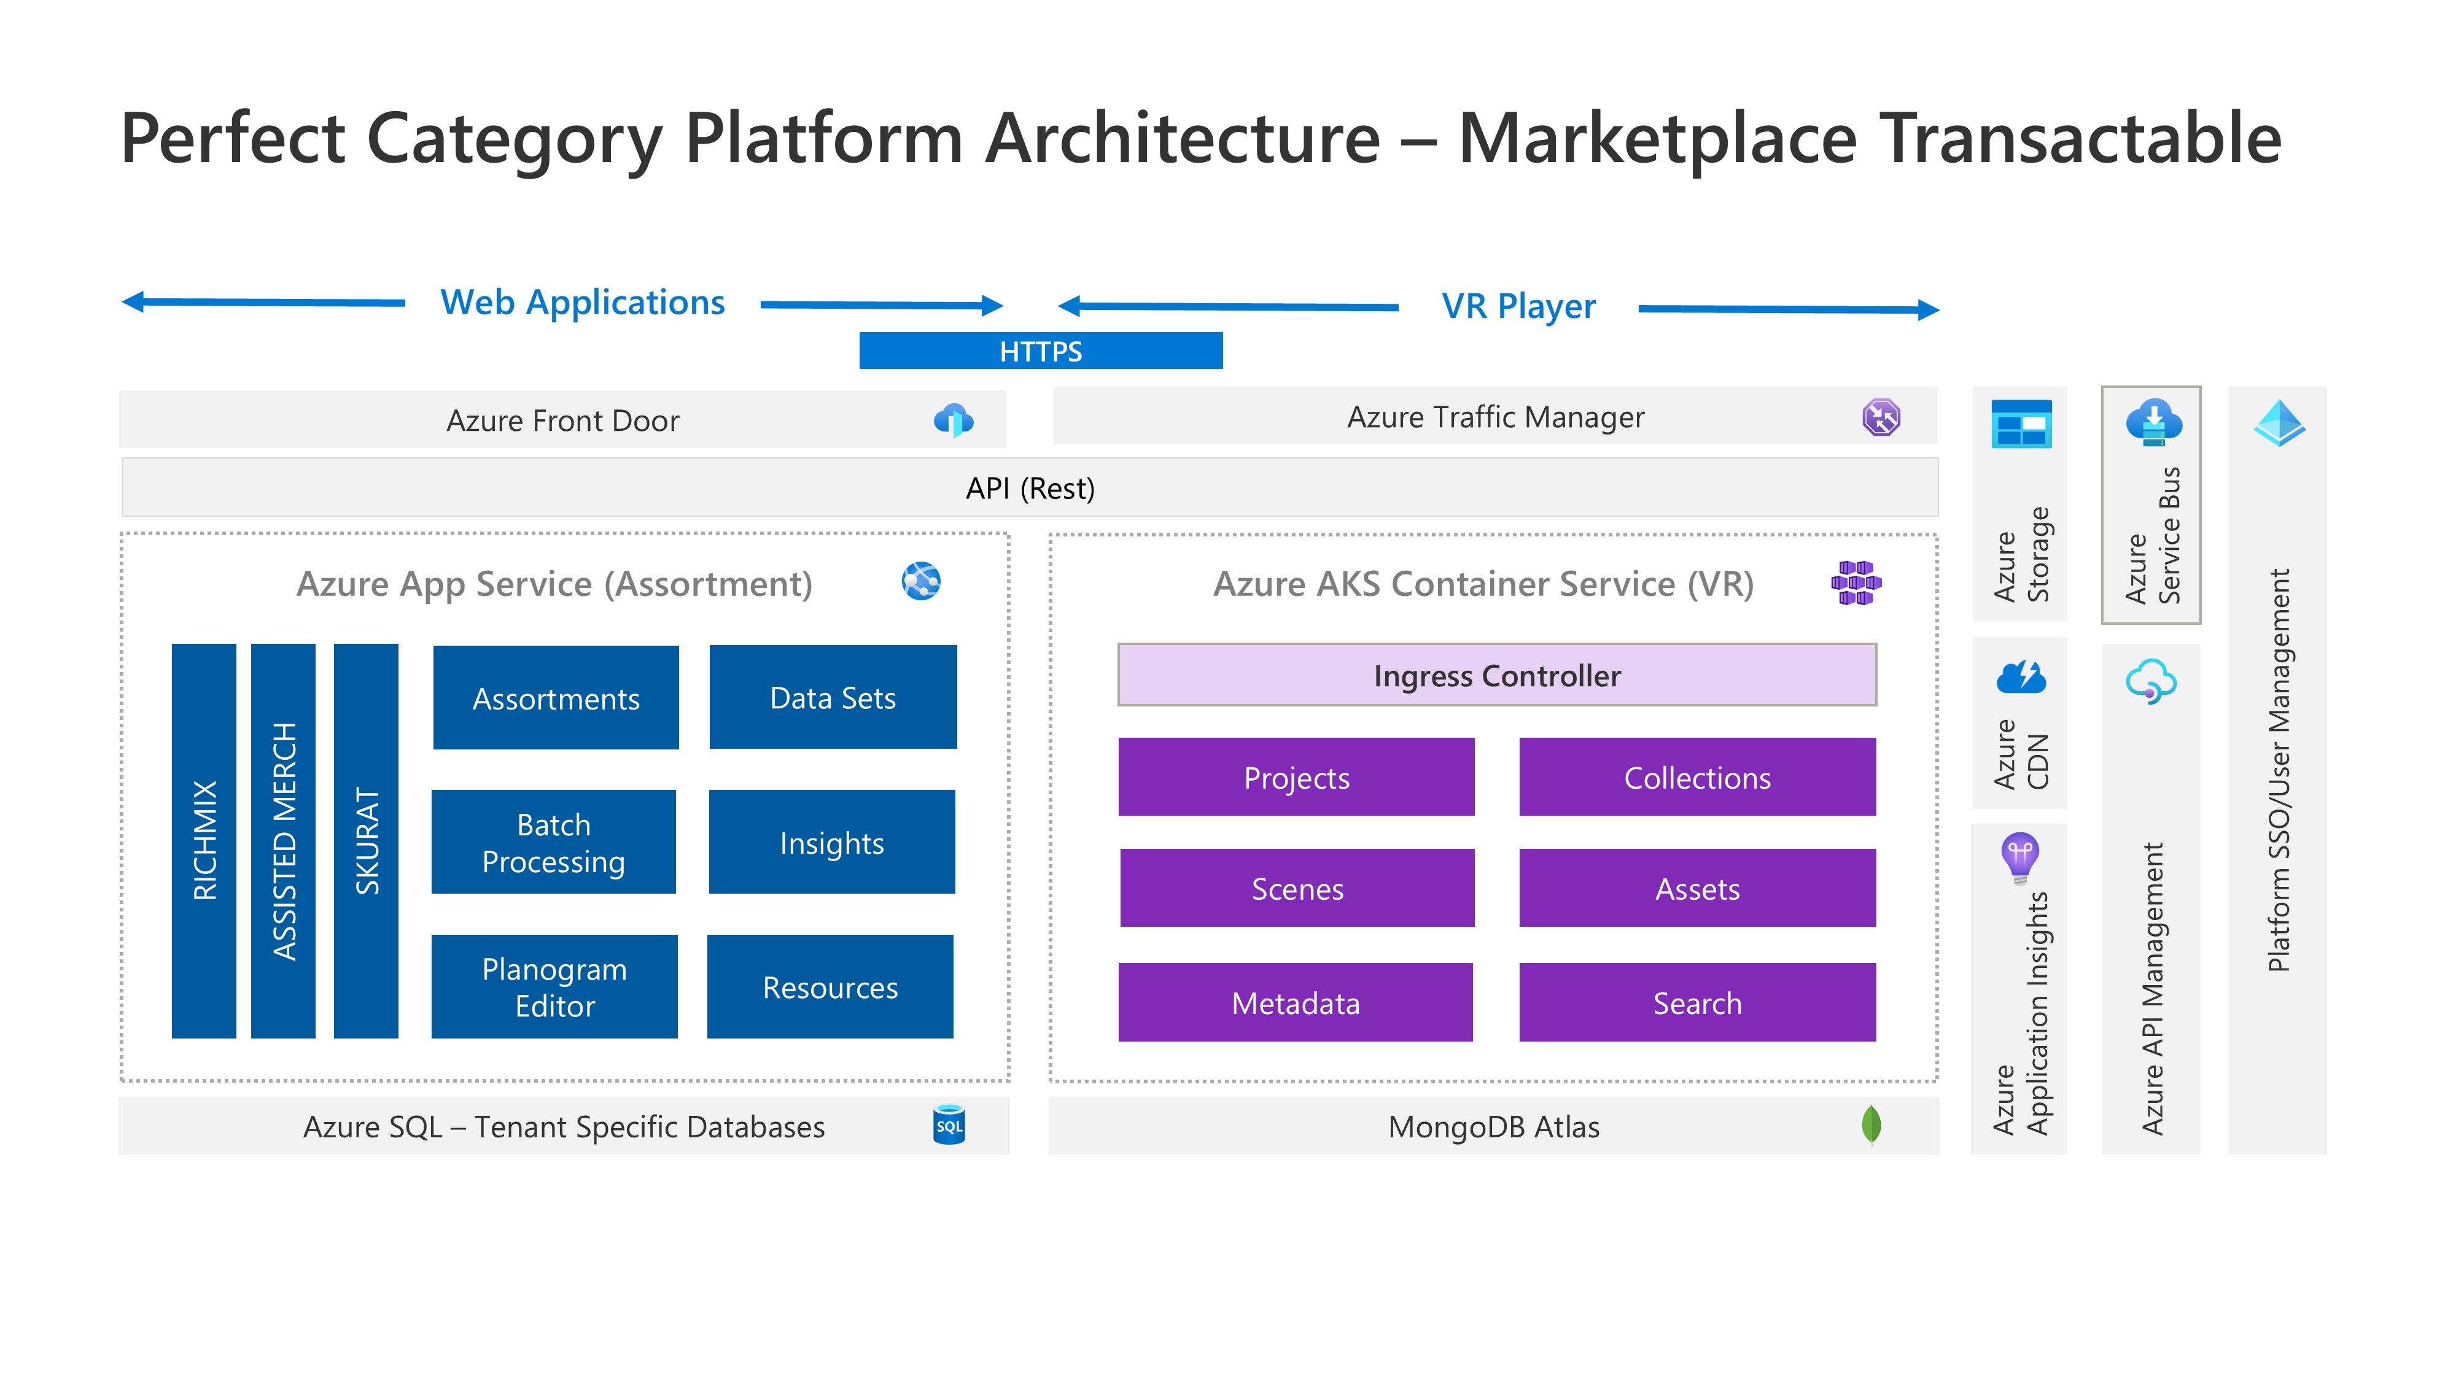This screenshot has width=2456, height=1381.
Task: Select the HTTPS blue bar
Action: tap(1040, 350)
